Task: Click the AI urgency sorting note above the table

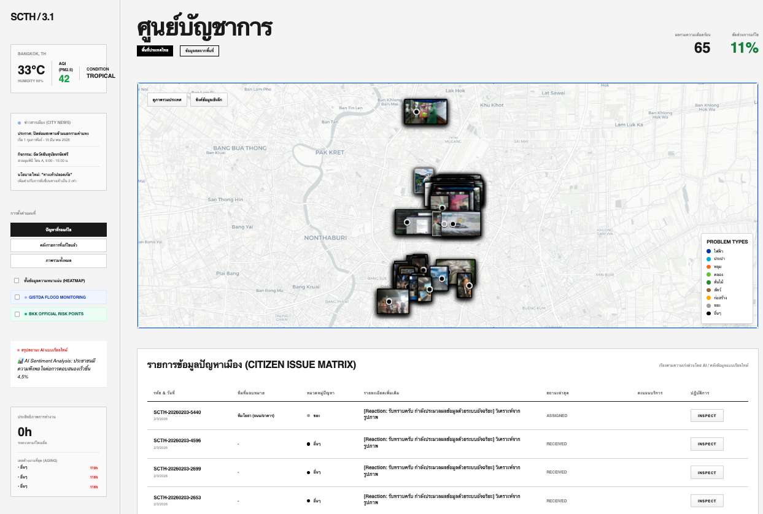Action: [x=703, y=365]
